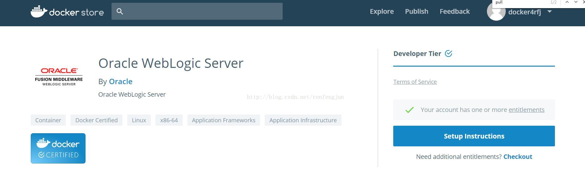This screenshot has height=187, width=585.
Task: Open the Oracle publisher link
Action: coord(121,81)
